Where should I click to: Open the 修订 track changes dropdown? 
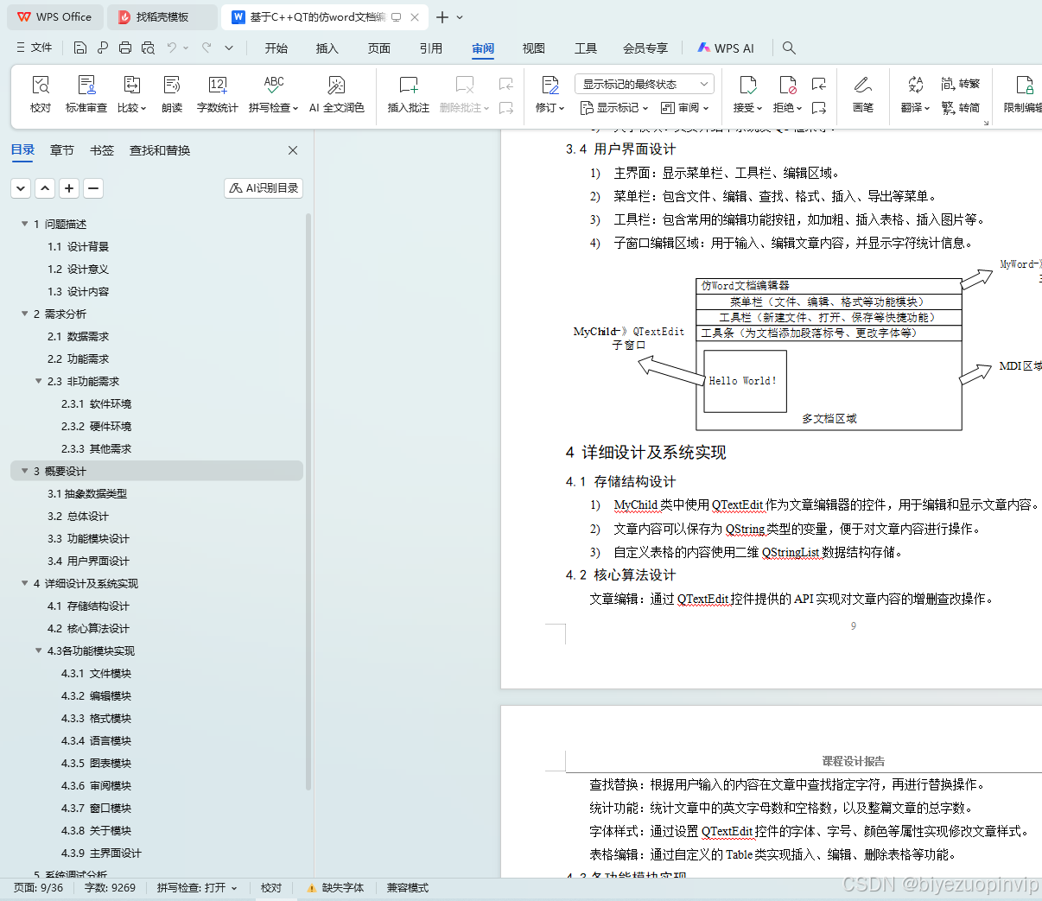click(550, 108)
